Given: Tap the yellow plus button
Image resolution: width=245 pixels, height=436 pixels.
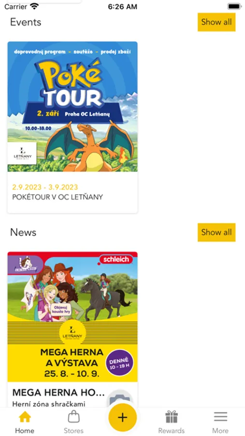Looking at the screenshot, I should [122, 418].
